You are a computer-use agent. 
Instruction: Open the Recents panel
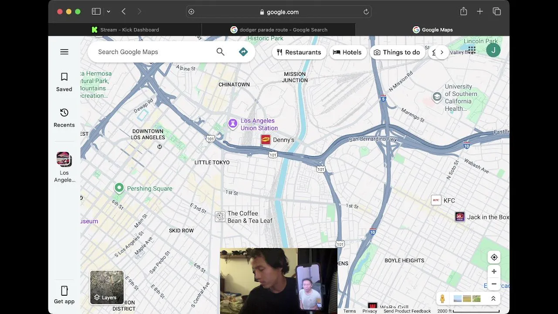coord(64,118)
